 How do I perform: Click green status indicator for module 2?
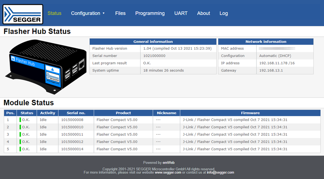[20, 127]
